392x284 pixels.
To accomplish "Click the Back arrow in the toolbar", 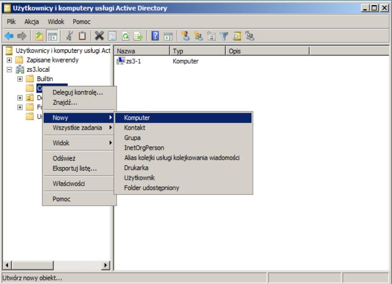I will (x=9, y=36).
